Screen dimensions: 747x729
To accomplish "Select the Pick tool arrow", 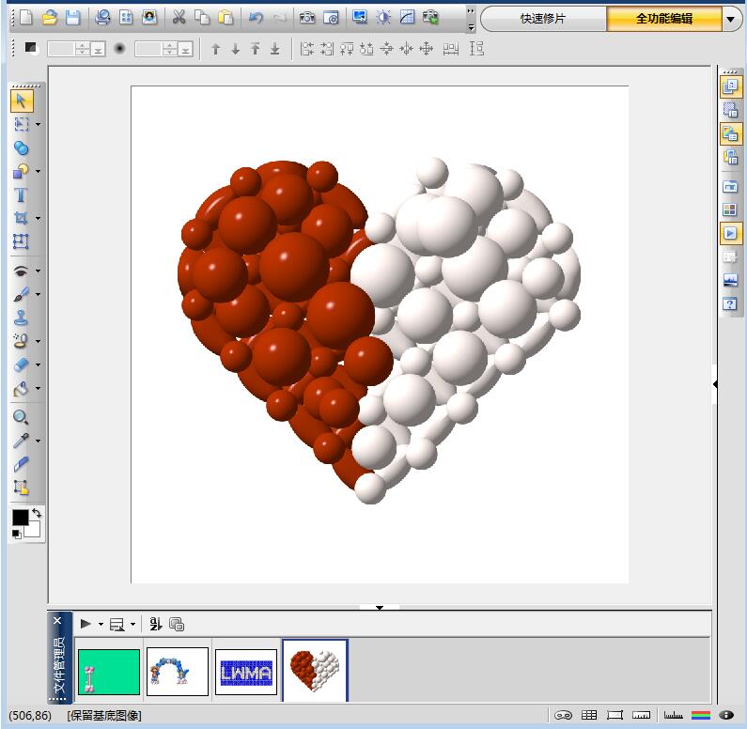I will (x=21, y=101).
